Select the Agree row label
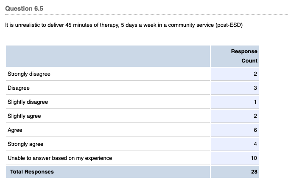Viewport: 288px width, 185px height. [x=15, y=130]
